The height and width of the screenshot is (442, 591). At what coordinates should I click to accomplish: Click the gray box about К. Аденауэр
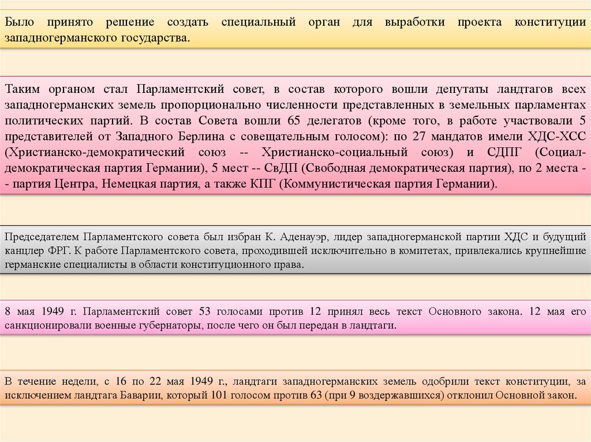(295, 250)
